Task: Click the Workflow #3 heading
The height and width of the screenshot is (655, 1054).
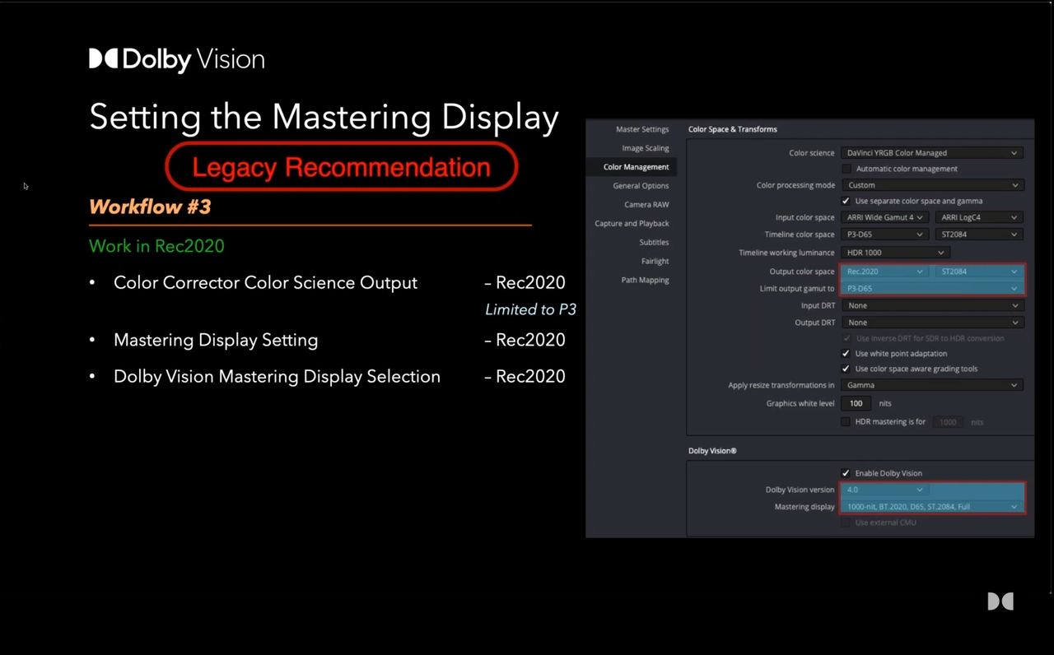Action: [150, 207]
